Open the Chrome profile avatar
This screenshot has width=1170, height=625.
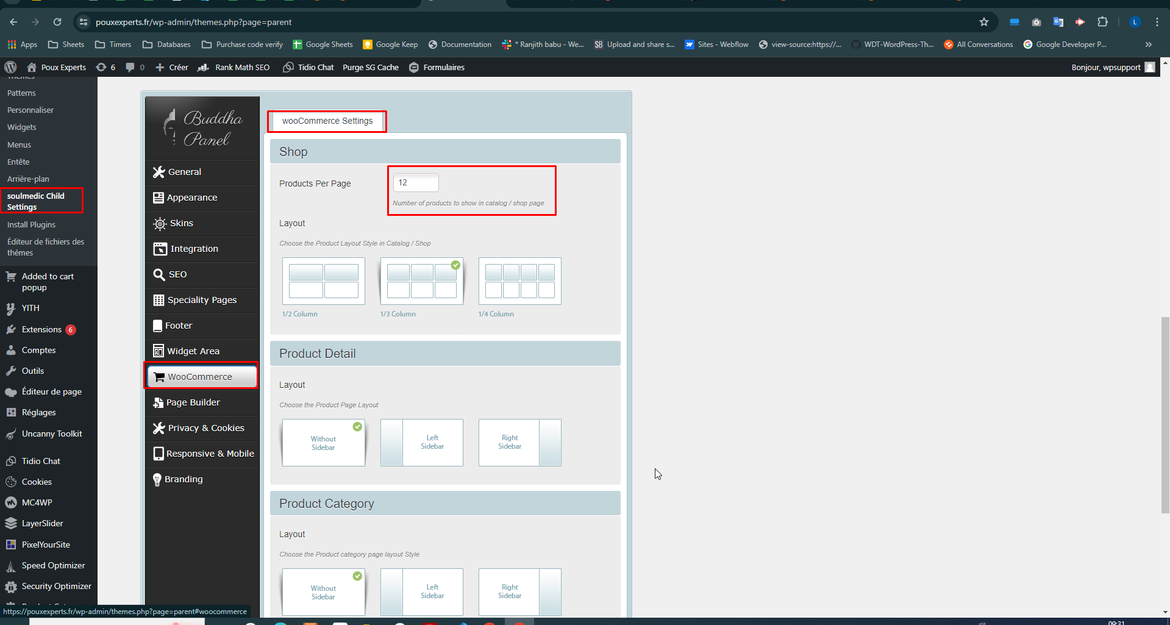(1135, 22)
